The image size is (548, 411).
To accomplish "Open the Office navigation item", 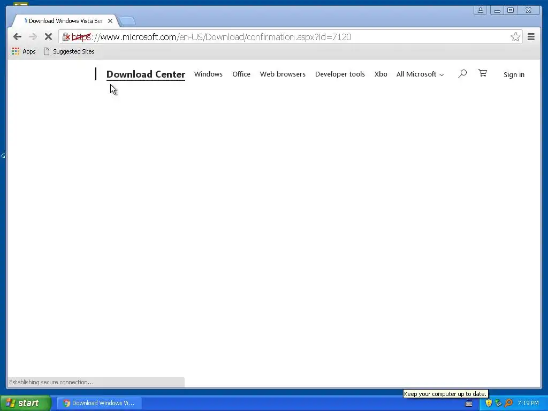I will [x=241, y=74].
